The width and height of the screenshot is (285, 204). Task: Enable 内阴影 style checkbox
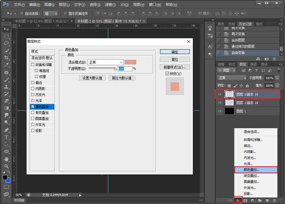click(33, 88)
